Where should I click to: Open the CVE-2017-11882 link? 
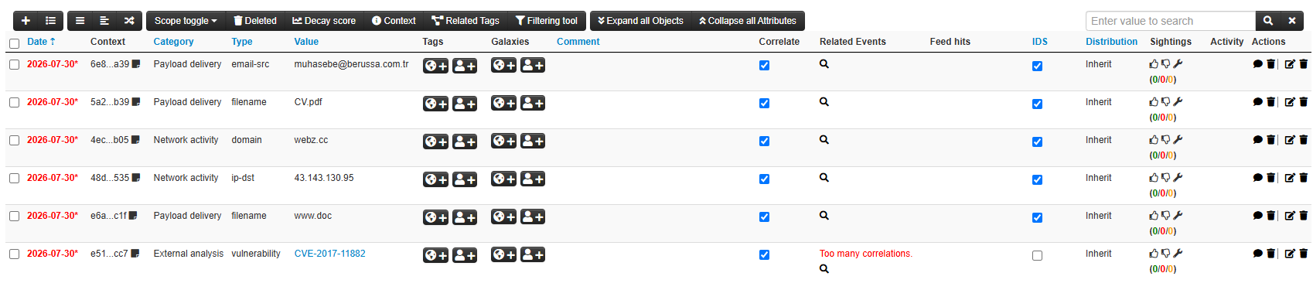pyautogui.click(x=329, y=254)
